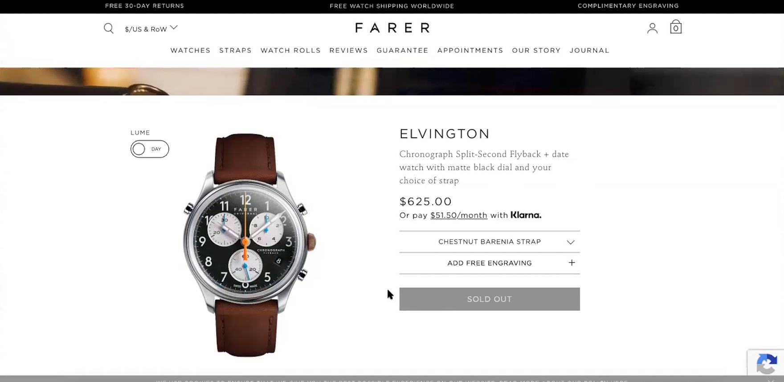Screen dimensions: 784x382
Task: Click the plus icon beside Add Free Engraving
Action: click(572, 263)
